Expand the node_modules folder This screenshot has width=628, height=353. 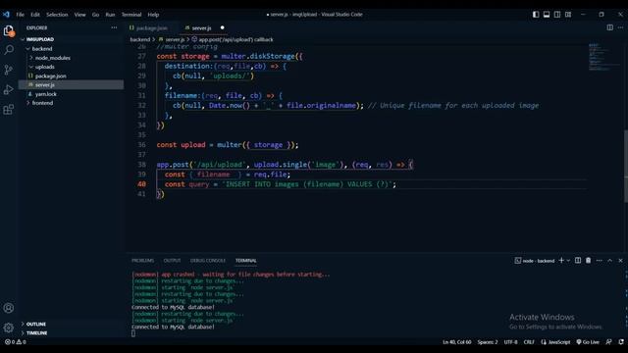(72, 58)
